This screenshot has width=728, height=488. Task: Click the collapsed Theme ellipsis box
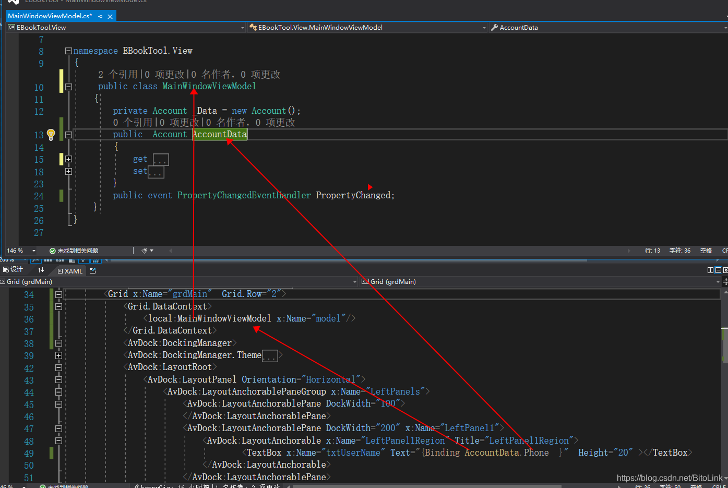coord(270,356)
